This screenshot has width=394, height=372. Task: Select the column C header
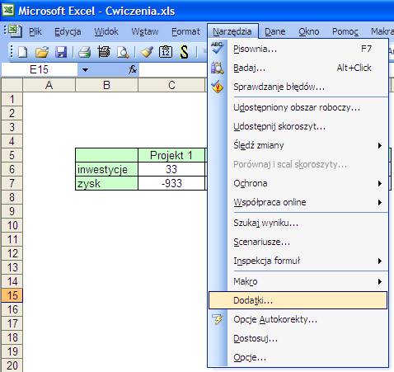(171, 85)
